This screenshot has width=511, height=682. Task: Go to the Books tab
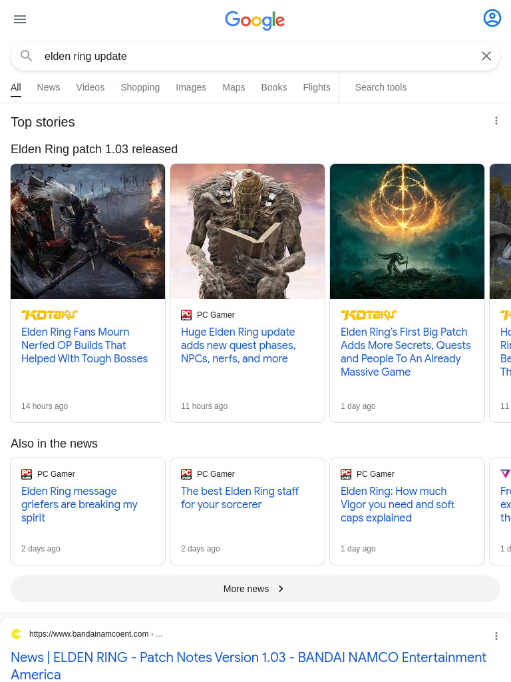(273, 87)
